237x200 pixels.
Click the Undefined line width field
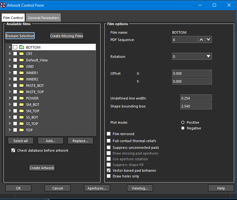click(x=196, y=98)
